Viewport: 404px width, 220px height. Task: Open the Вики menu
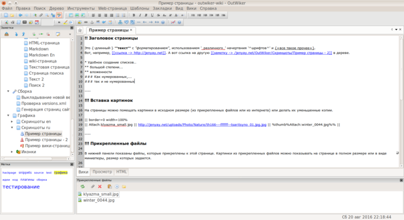click(192, 8)
